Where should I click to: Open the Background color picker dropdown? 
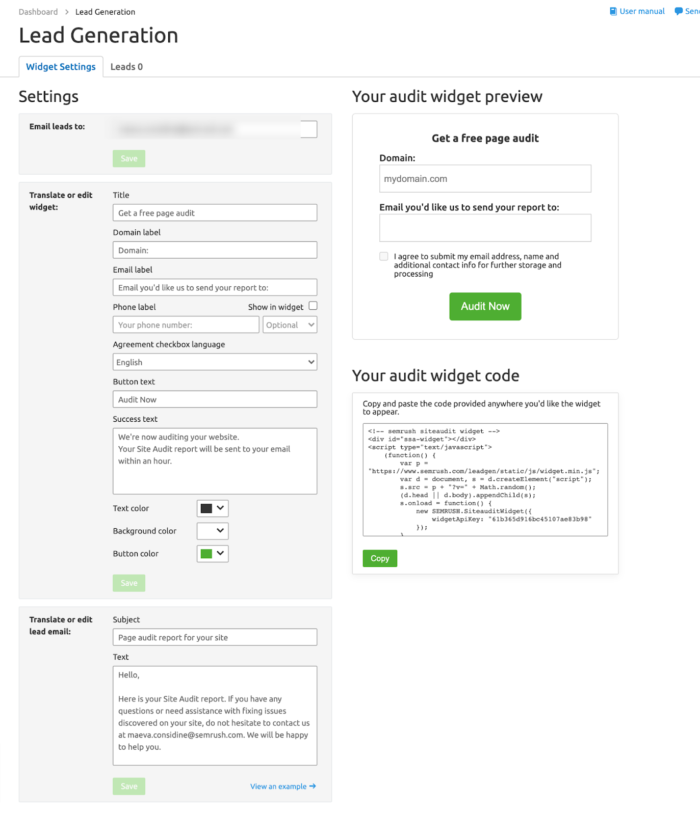tap(213, 531)
